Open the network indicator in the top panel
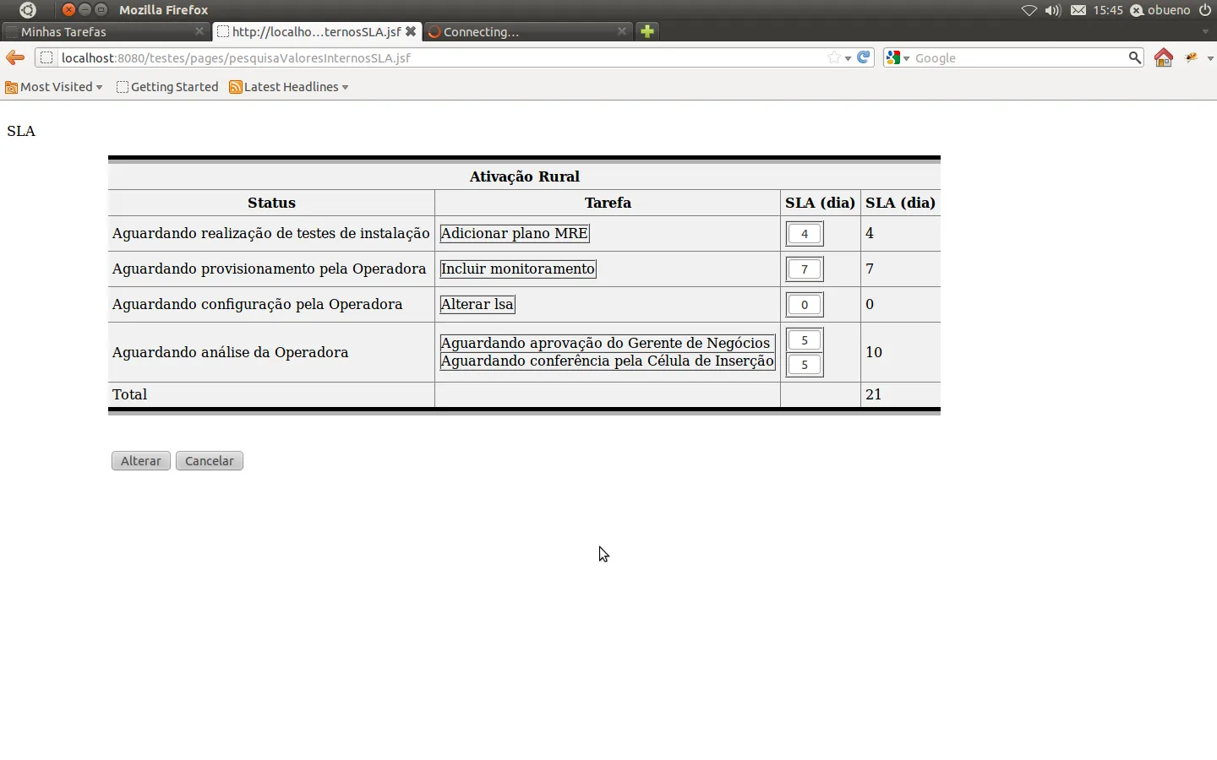Screen dimensions: 1217x760 point(1029,10)
